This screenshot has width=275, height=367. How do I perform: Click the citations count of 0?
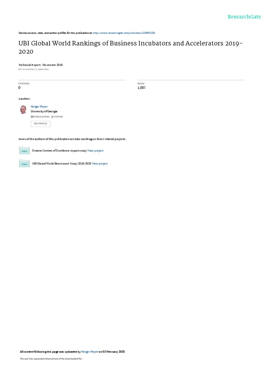click(x=19, y=87)
